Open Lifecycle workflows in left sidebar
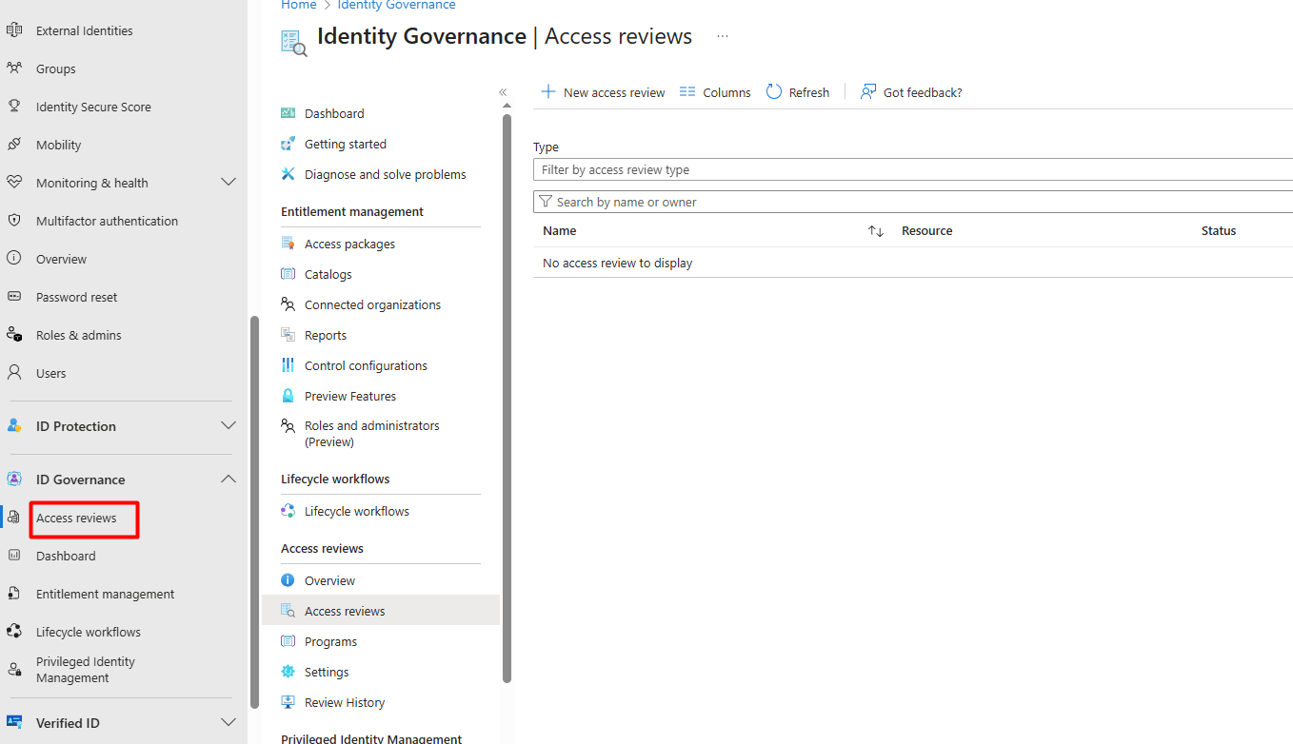This screenshot has height=744, width=1293. coord(89,632)
